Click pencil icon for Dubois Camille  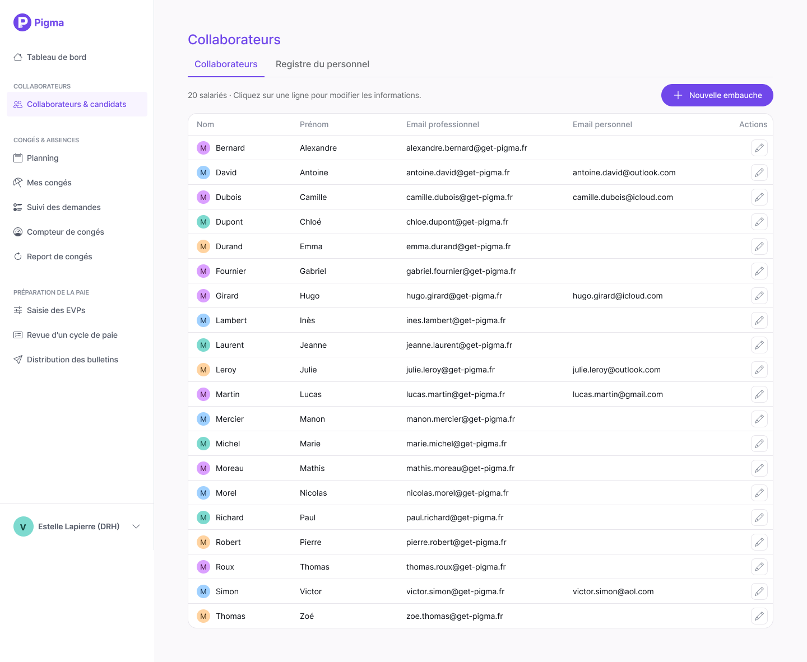pos(759,197)
